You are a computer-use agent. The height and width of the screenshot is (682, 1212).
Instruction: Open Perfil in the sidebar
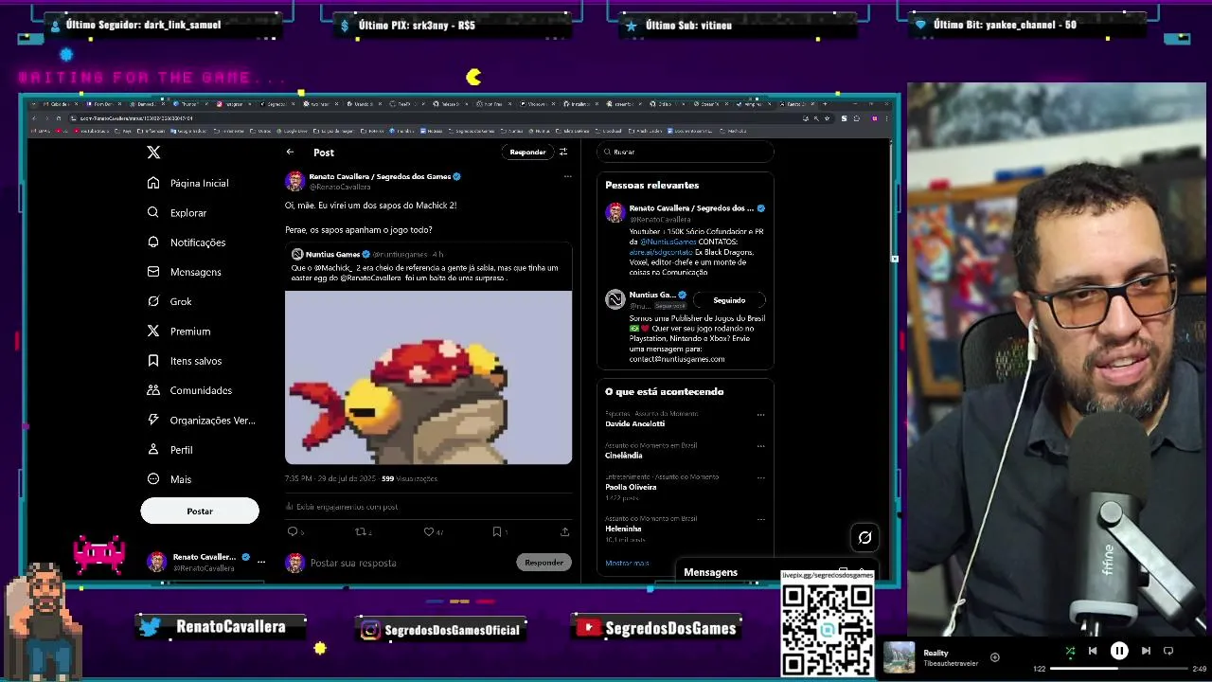170,450
